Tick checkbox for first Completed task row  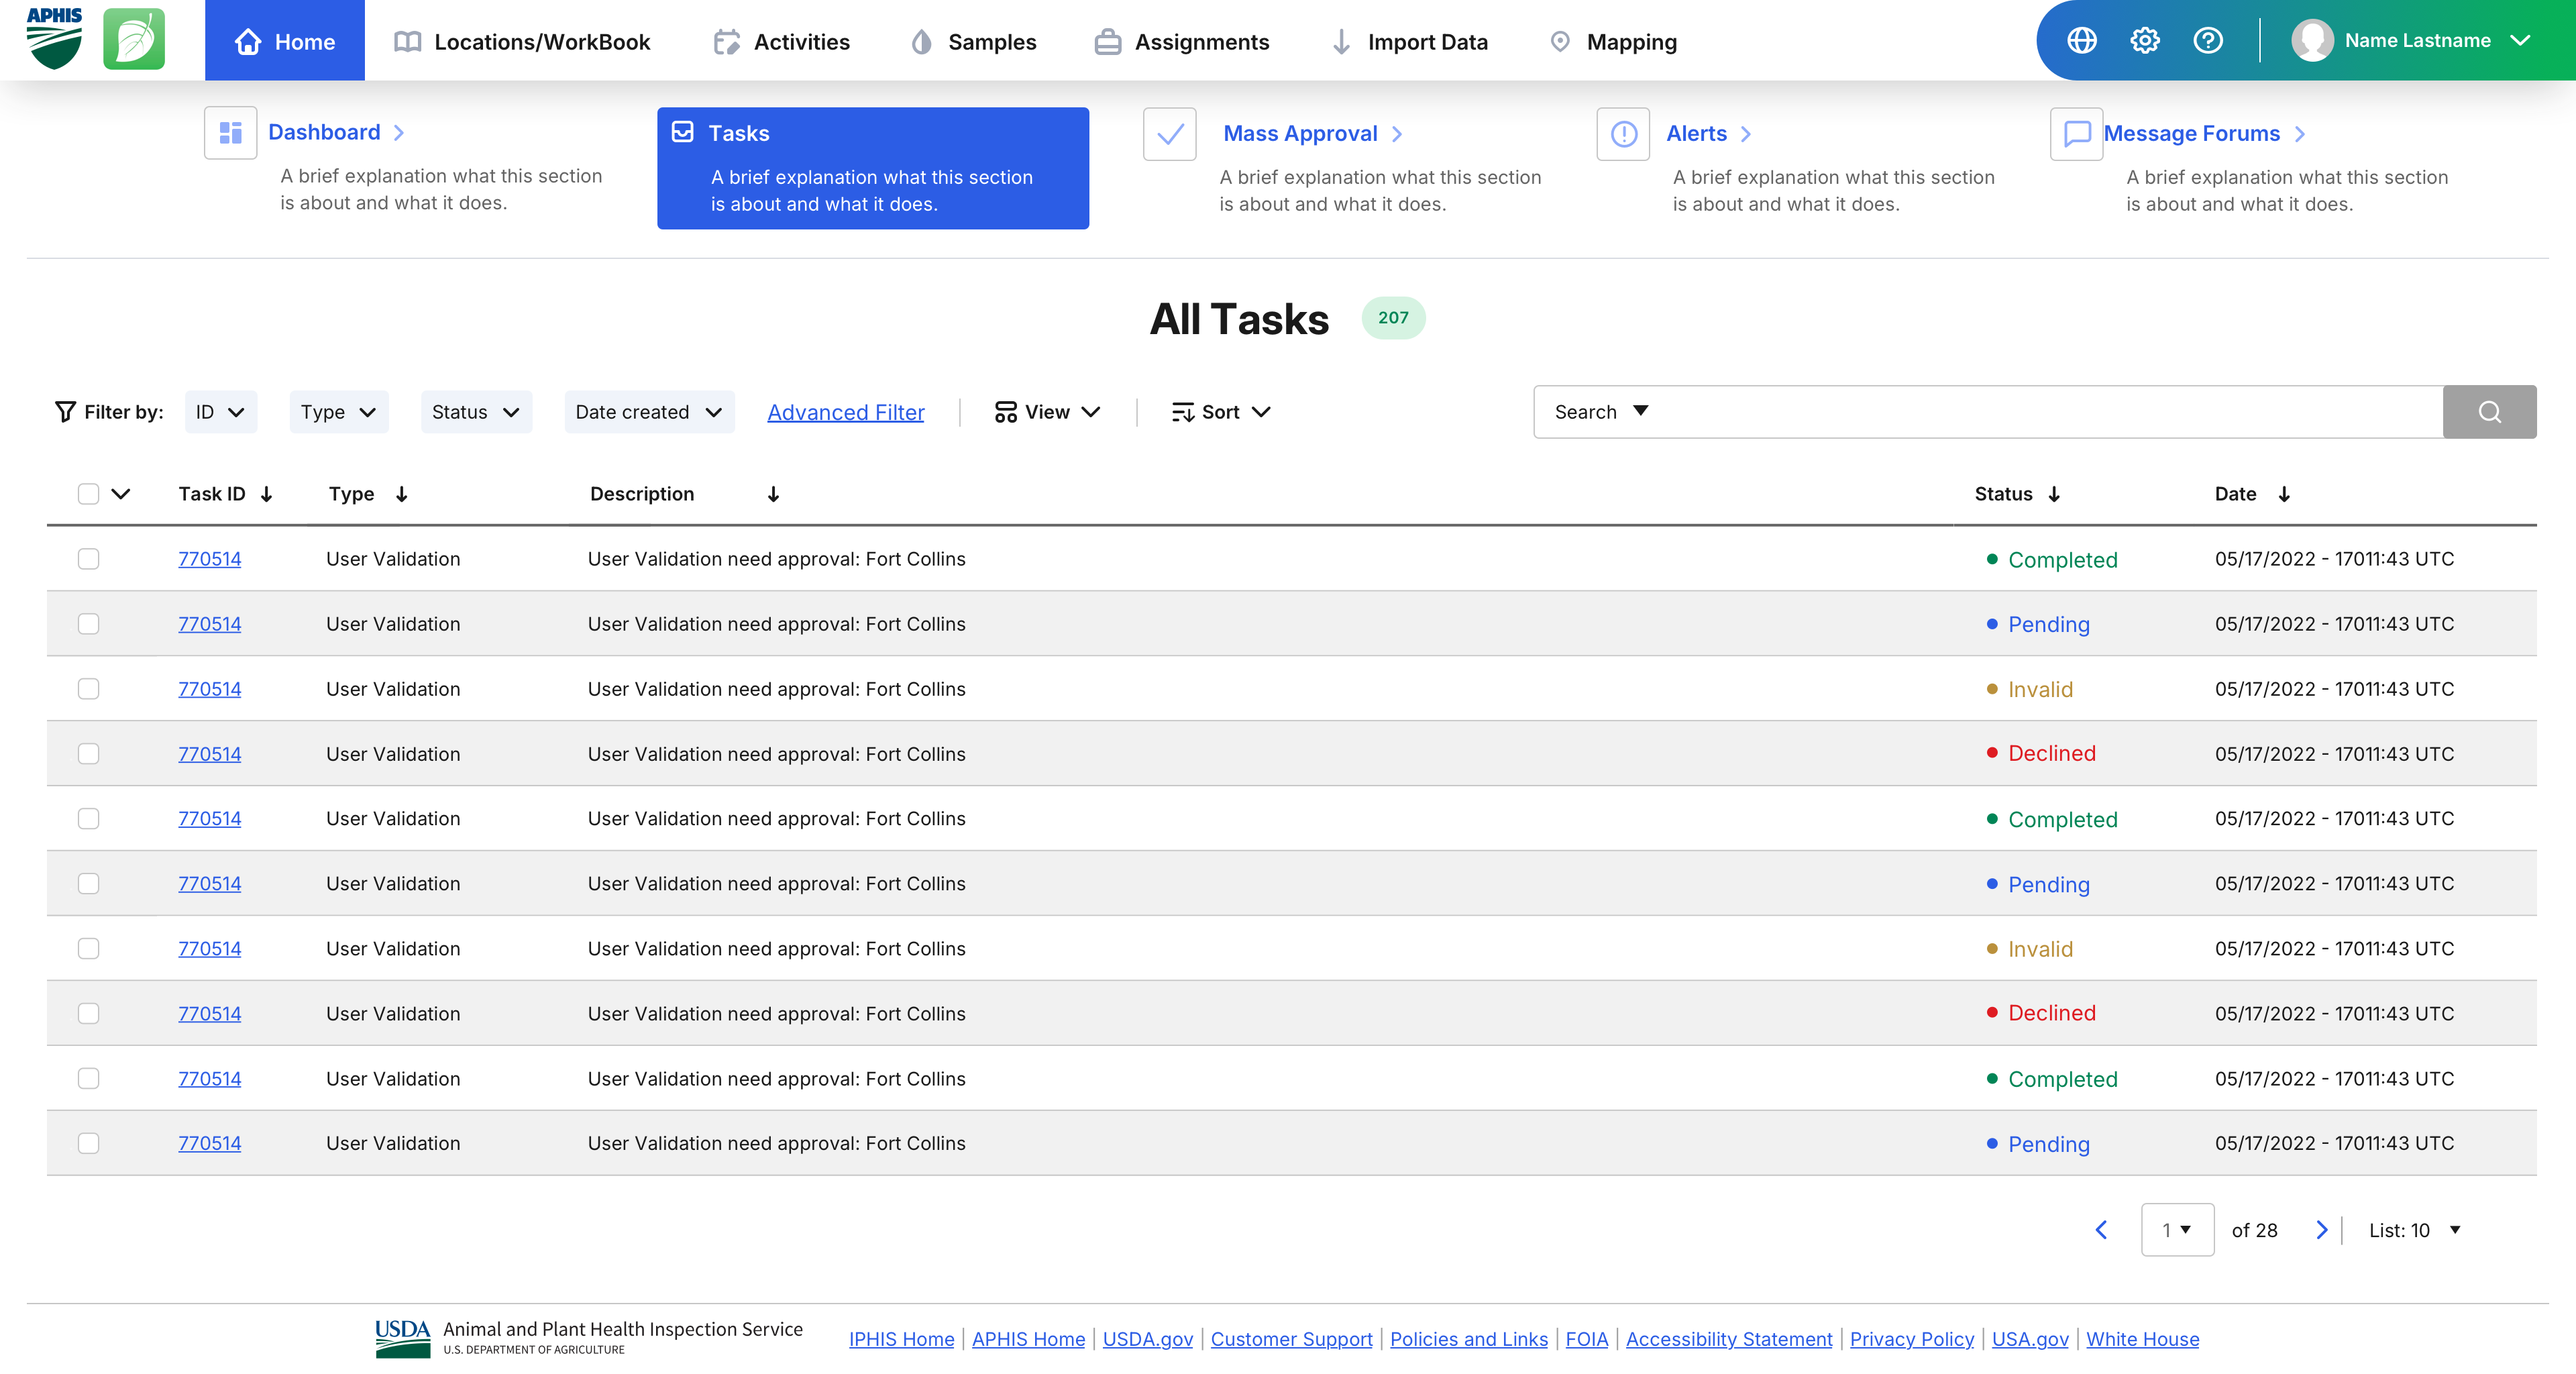point(89,559)
